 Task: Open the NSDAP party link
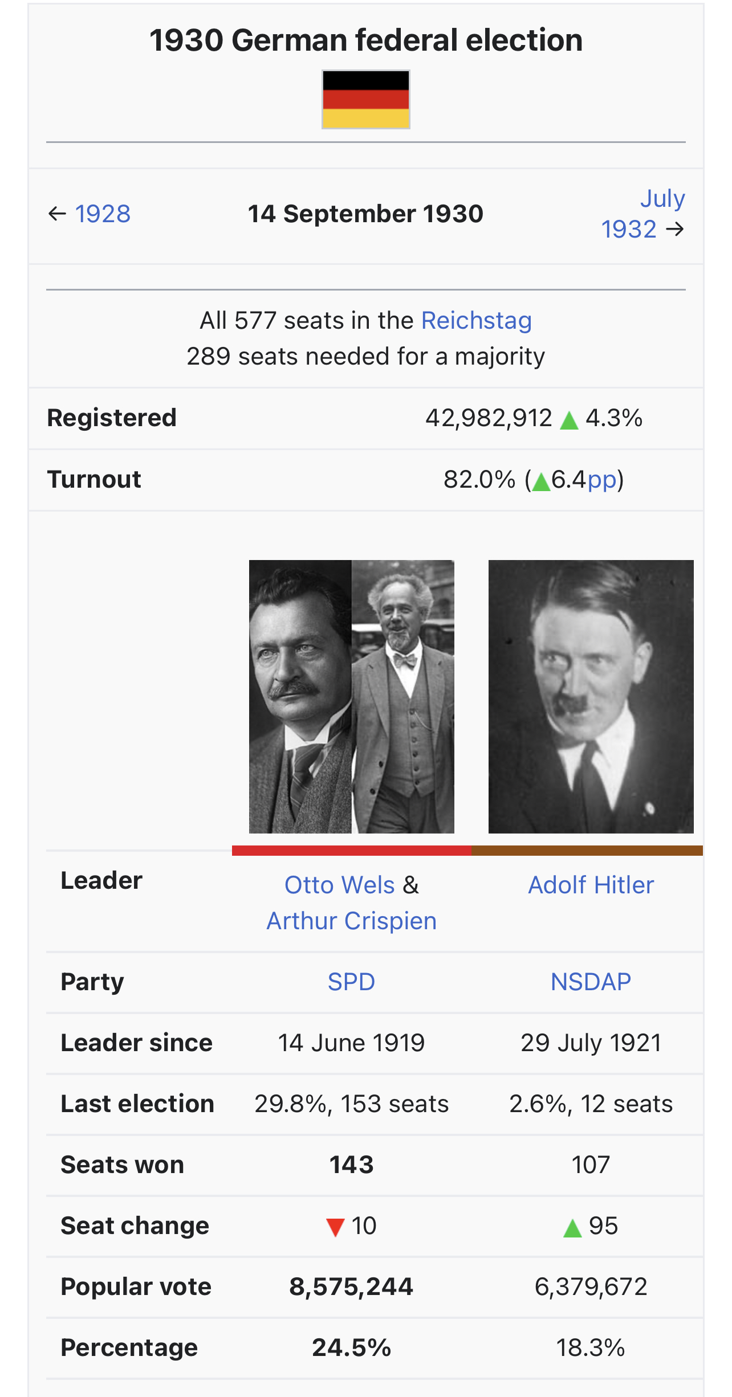(x=591, y=982)
